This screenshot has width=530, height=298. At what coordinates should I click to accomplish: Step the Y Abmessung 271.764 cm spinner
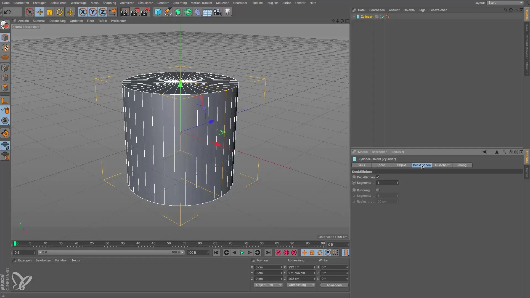tap(314, 273)
